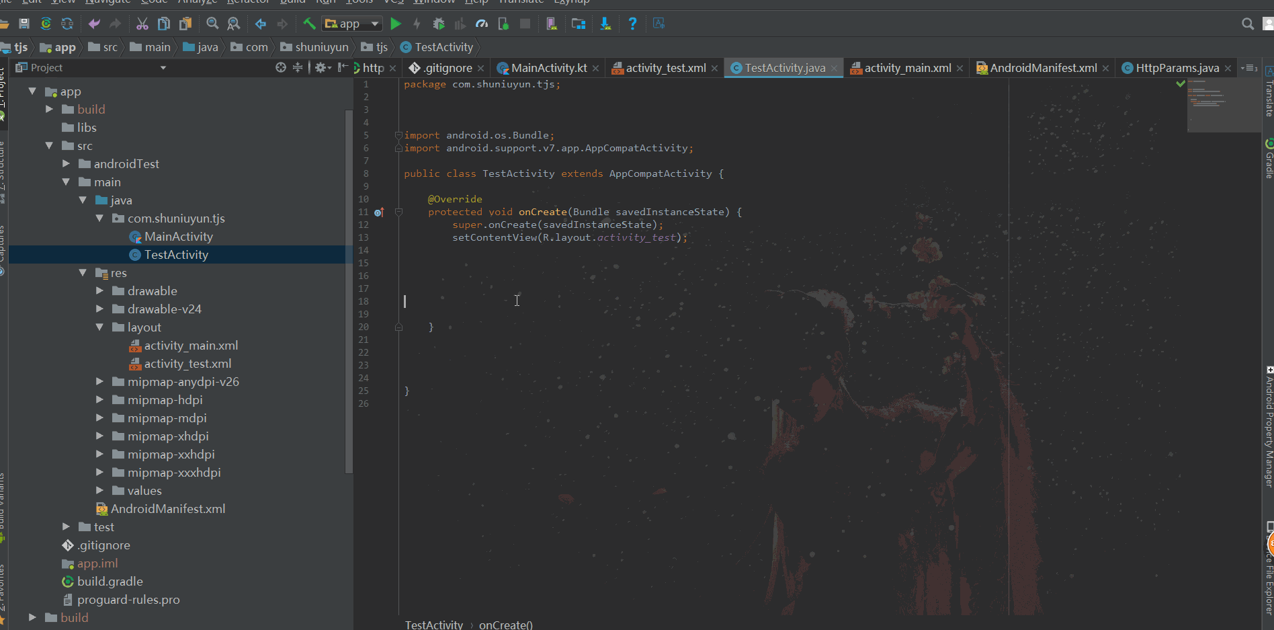Click the Cut scissors icon in the toolbar
This screenshot has width=1274, height=630.
tap(142, 24)
